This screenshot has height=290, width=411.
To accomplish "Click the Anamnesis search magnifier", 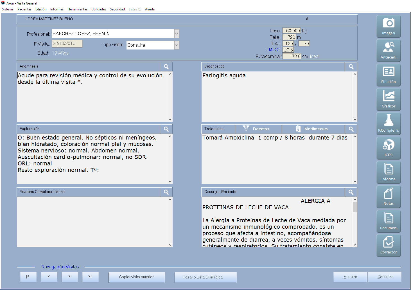I will (x=166, y=67).
